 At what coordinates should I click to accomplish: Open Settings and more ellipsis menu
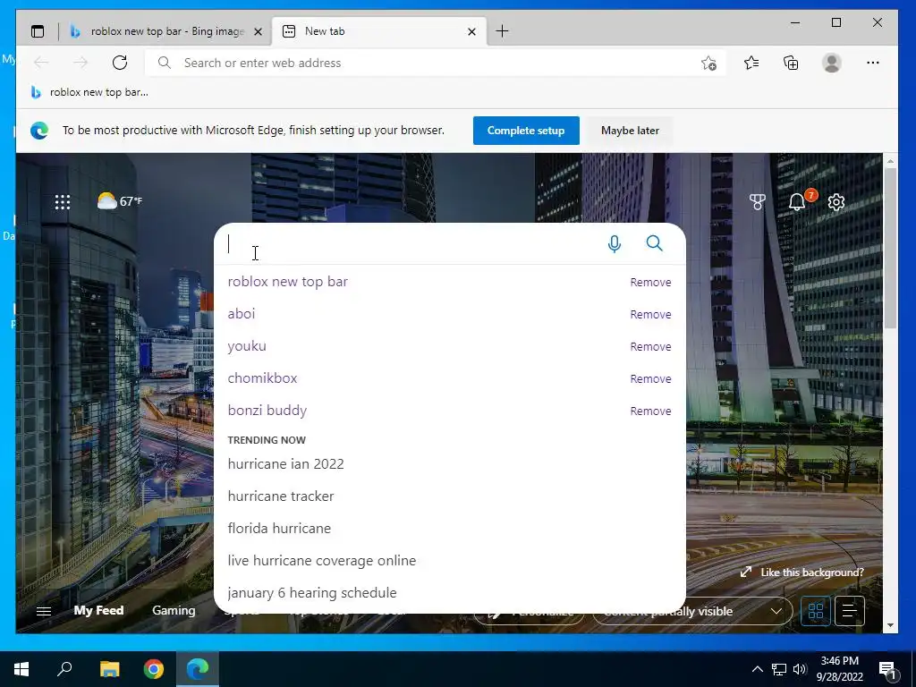tap(873, 63)
